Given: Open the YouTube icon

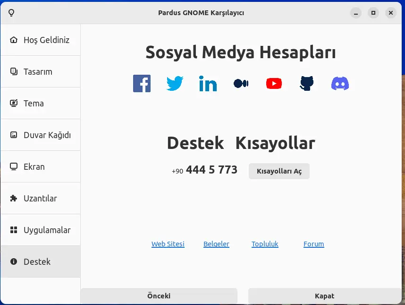Looking at the screenshot, I should 274,84.
